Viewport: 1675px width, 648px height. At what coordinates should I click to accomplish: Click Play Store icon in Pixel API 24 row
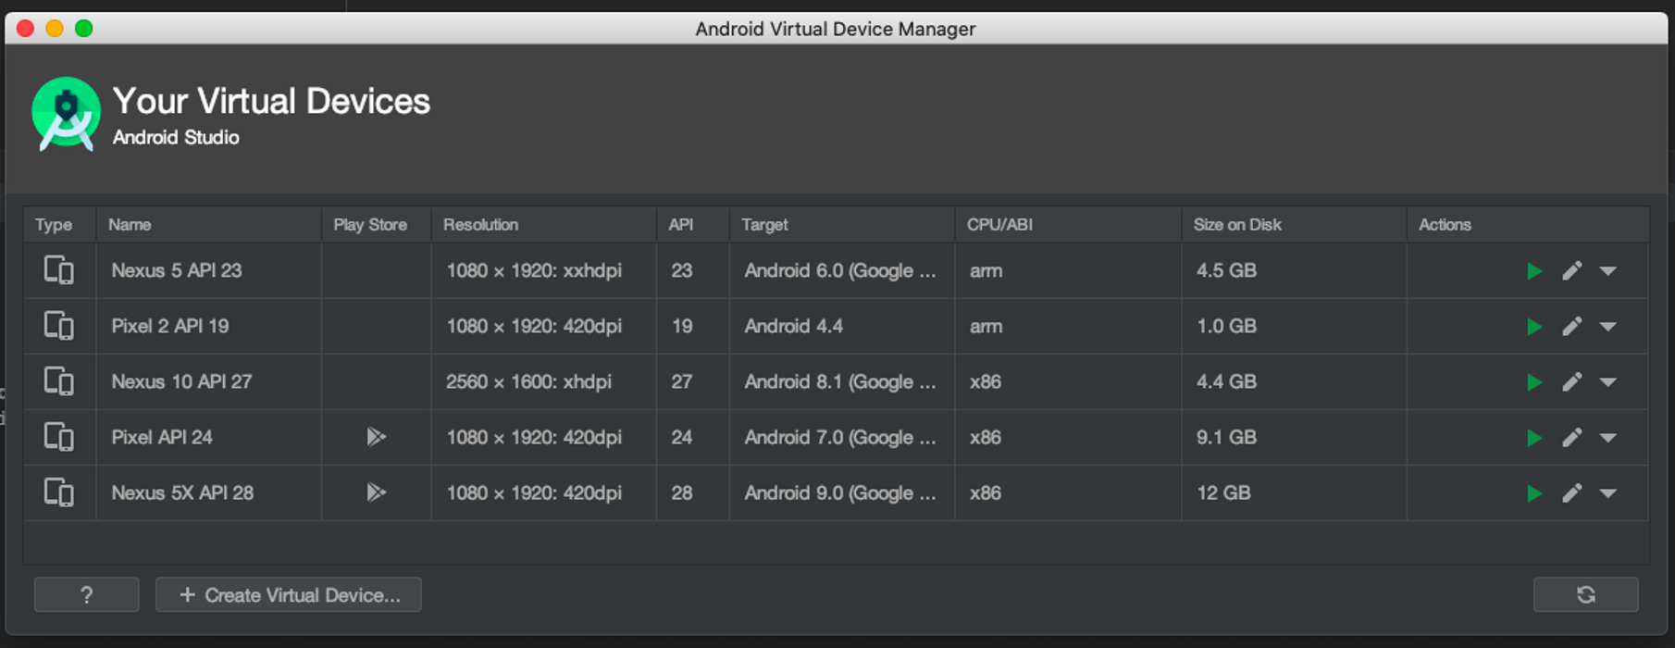tap(376, 437)
